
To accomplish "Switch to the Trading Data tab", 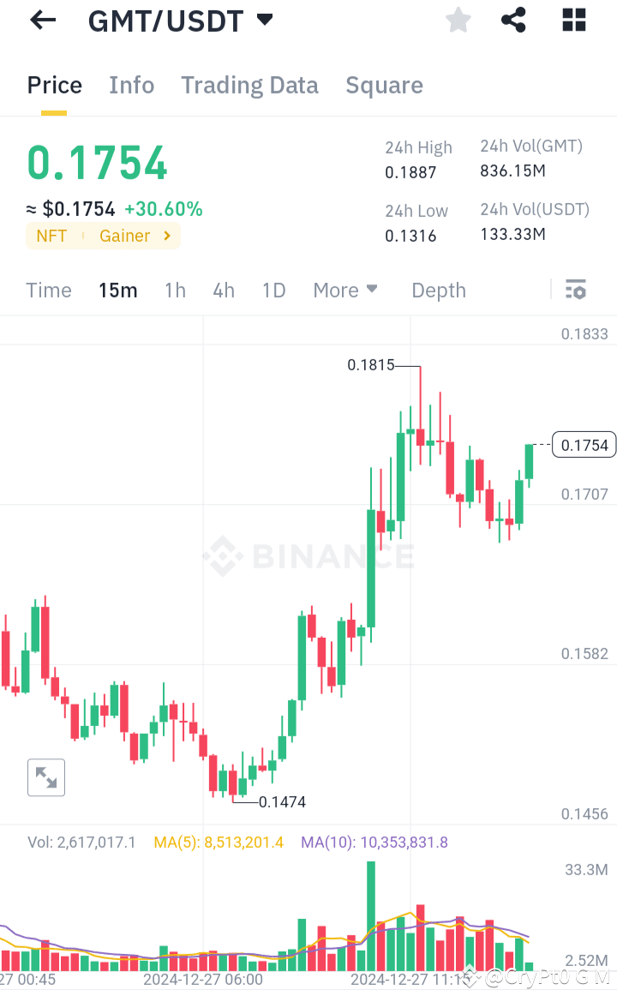I will 249,85.
